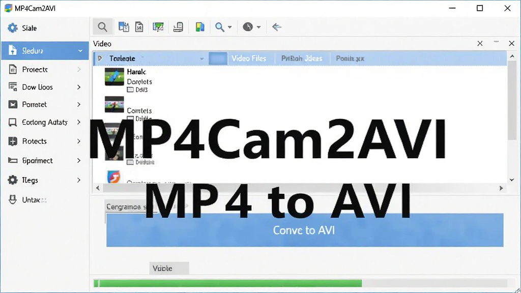Click the shield icon beside Untak
This screenshot has height=293, width=521.
13,199
